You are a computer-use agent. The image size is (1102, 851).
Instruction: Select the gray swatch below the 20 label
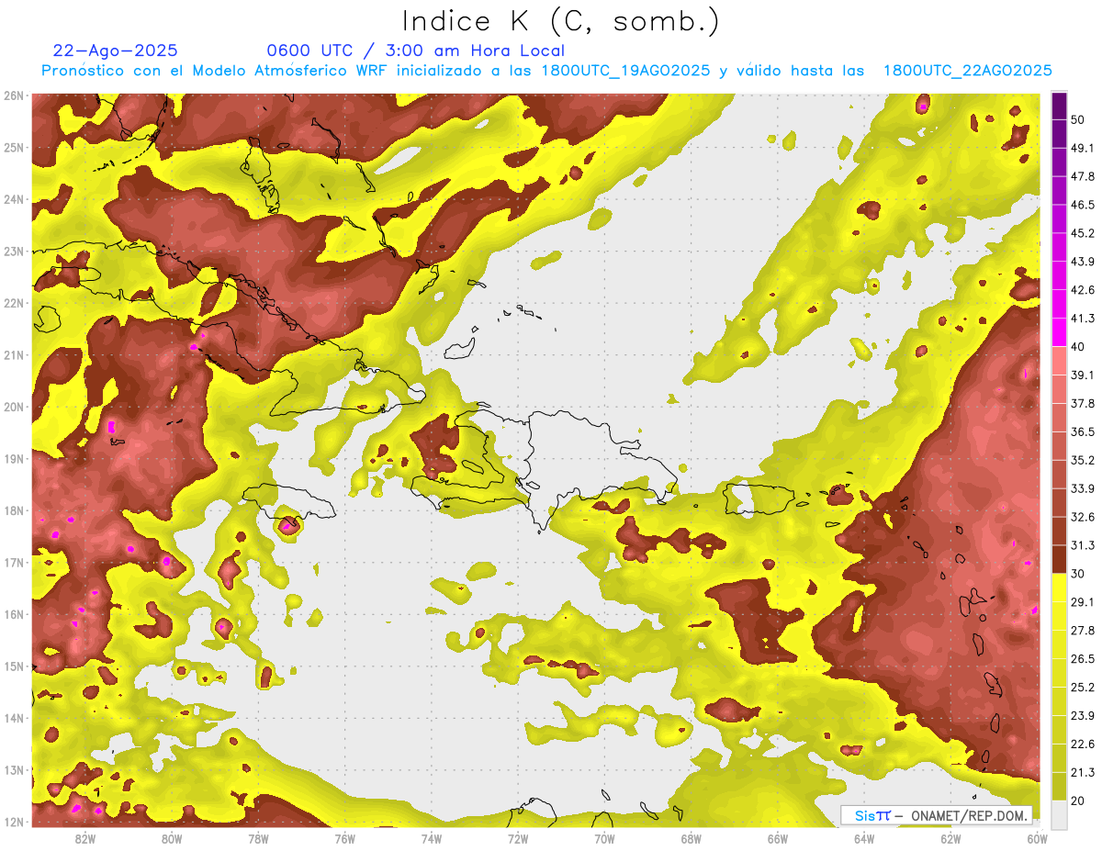[x=1059, y=813]
